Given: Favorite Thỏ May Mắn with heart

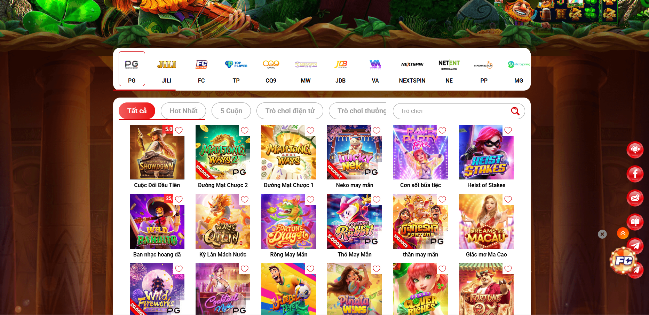Looking at the screenshot, I should click(377, 199).
